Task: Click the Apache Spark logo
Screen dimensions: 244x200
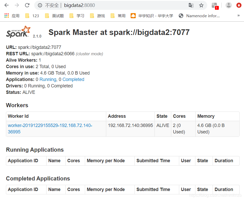Action: pos(18,32)
